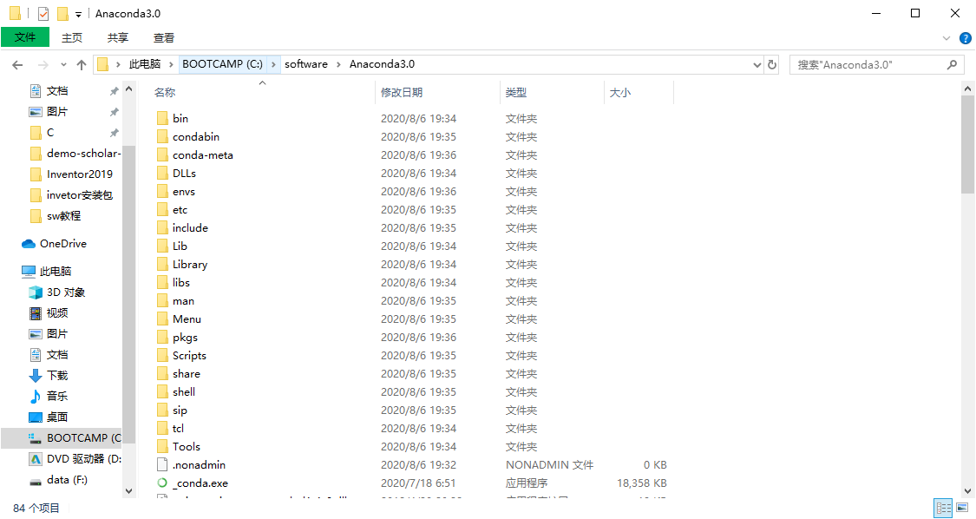
Task: Open pinned 图片 in Quick Access sidebar
Action: 57,112
